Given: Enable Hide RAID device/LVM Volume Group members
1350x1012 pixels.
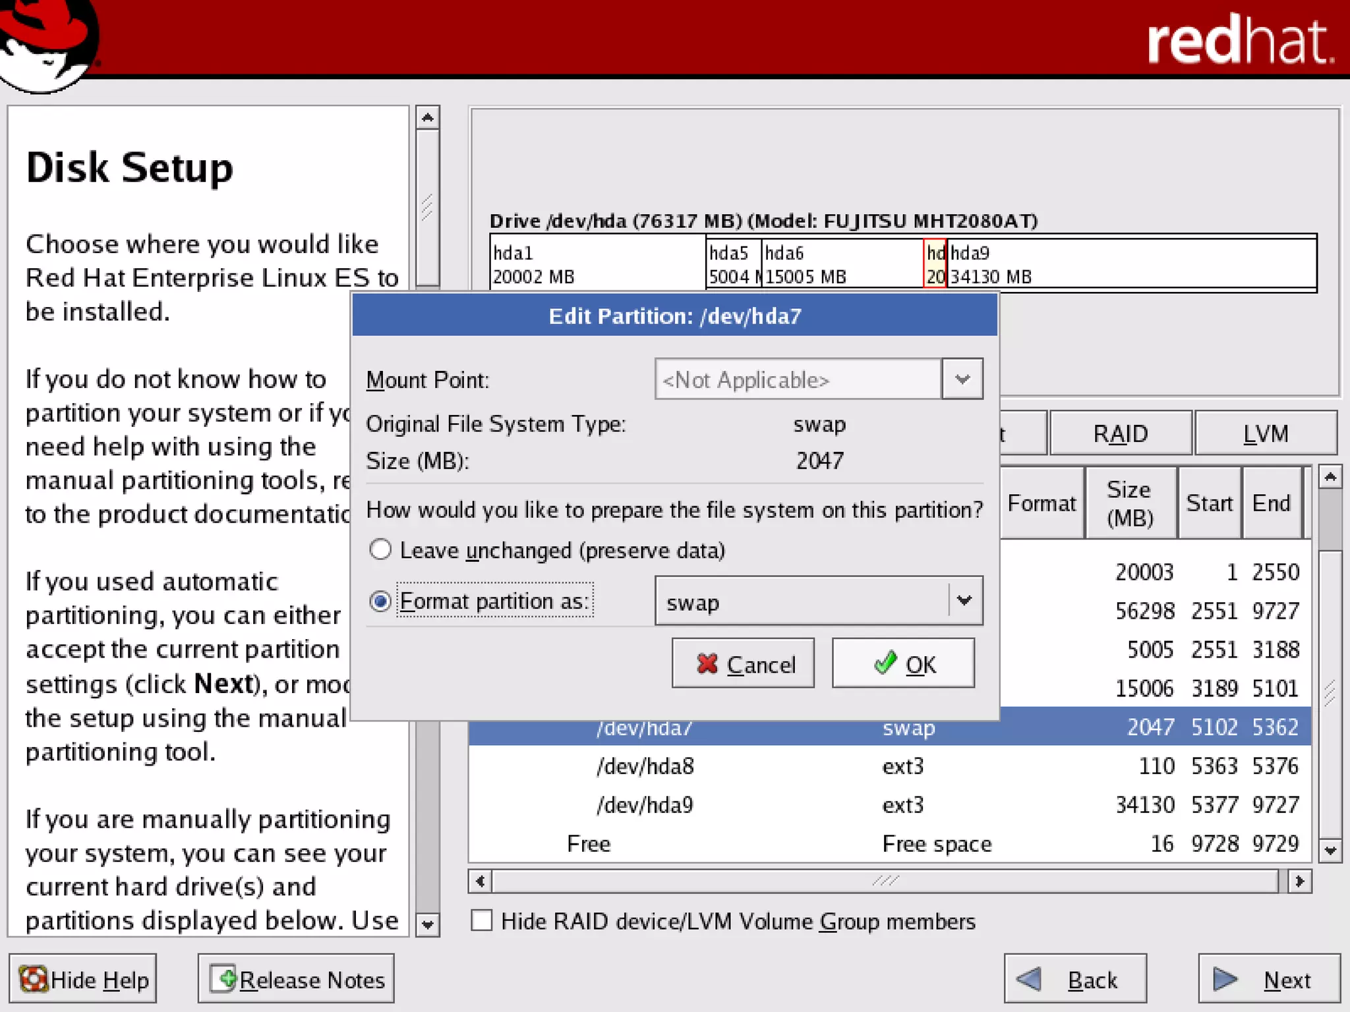Looking at the screenshot, I should pos(482,920).
